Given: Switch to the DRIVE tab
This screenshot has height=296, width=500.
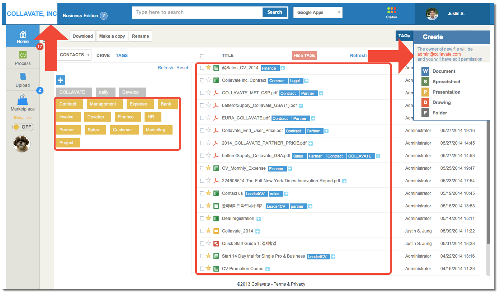Looking at the screenshot, I should click(103, 56).
